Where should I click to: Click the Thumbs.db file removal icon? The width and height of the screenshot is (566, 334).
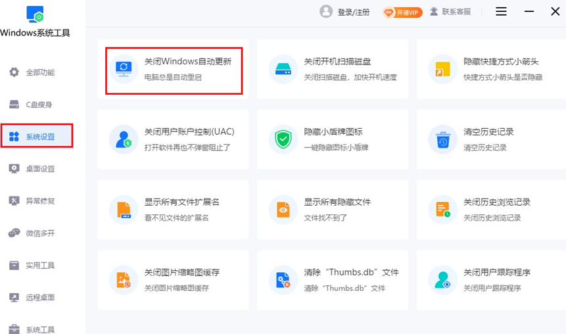click(x=283, y=280)
